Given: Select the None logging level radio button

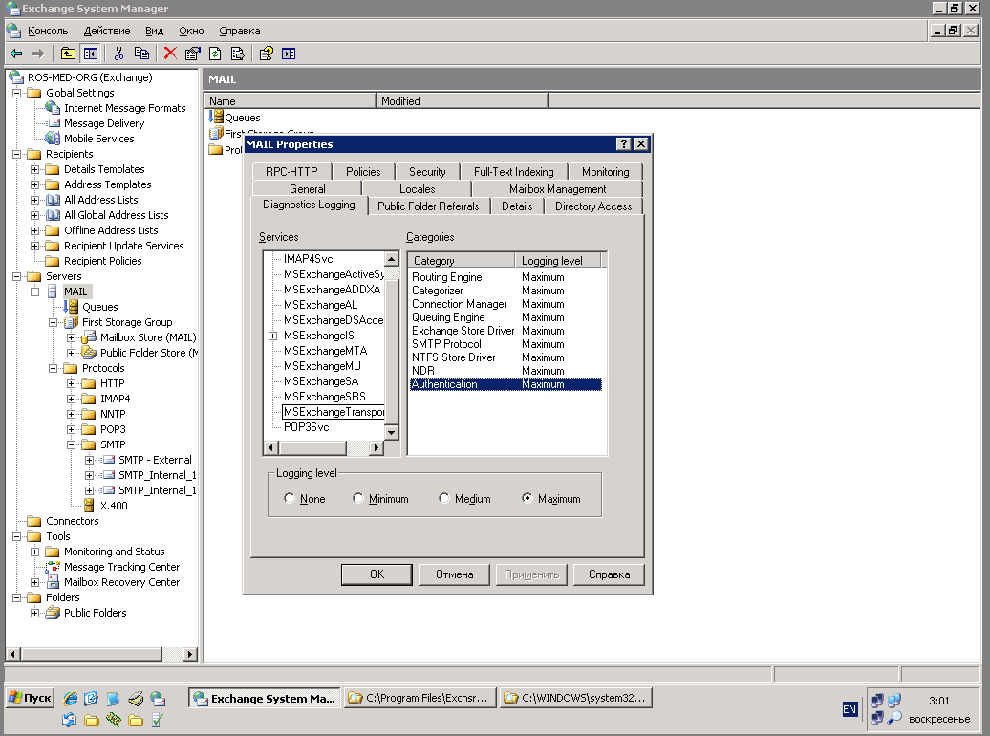Looking at the screenshot, I should click(x=290, y=498).
